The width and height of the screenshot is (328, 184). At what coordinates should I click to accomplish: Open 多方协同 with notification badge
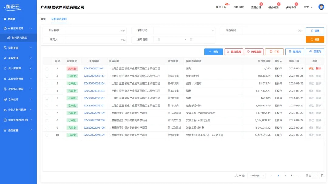pos(291,7)
